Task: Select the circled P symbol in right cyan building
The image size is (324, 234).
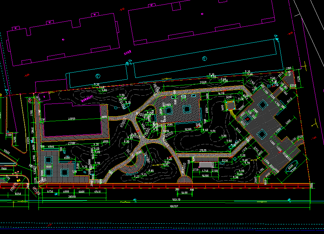Action: (204, 59)
